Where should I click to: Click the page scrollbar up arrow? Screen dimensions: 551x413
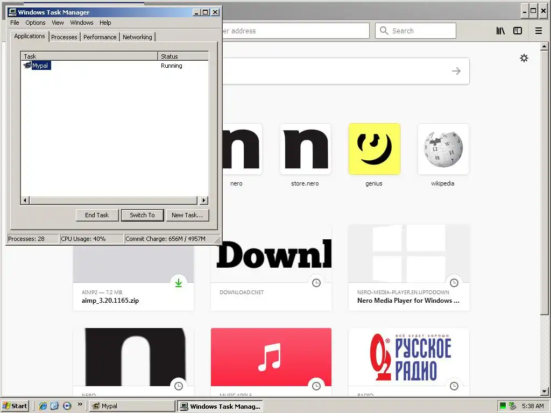click(545, 46)
